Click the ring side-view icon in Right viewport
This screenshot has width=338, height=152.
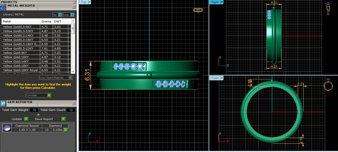[x=328, y=9]
